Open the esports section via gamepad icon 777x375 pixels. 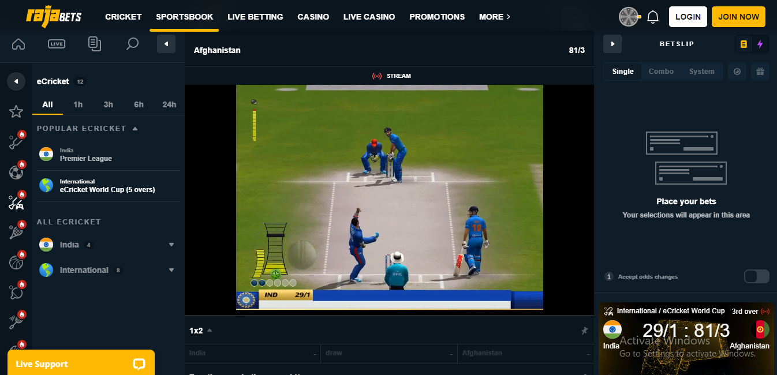[x=16, y=202]
